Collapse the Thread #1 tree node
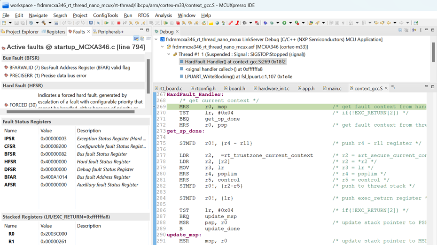The width and height of the screenshot is (437, 245). pos(169,54)
